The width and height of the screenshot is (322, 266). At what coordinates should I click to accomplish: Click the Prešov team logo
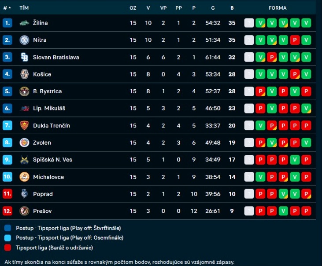tap(24, 211)
